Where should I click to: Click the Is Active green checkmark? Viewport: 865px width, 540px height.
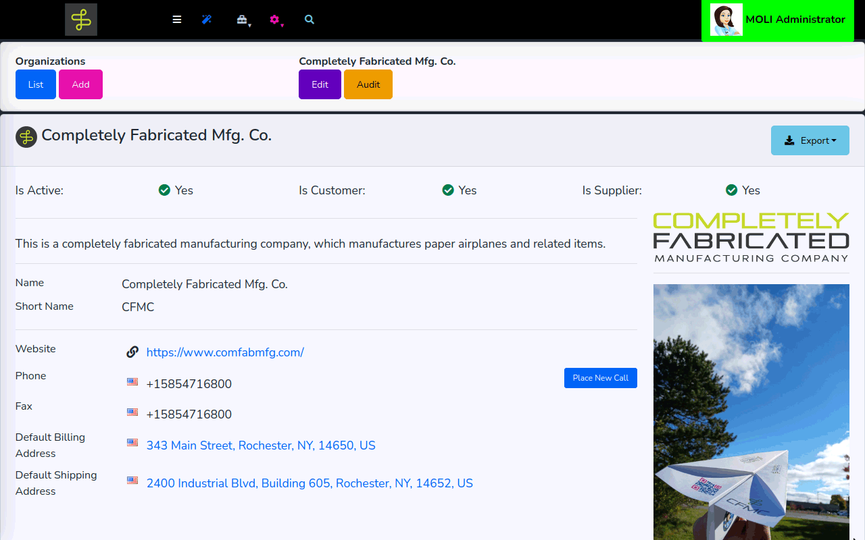164,190
